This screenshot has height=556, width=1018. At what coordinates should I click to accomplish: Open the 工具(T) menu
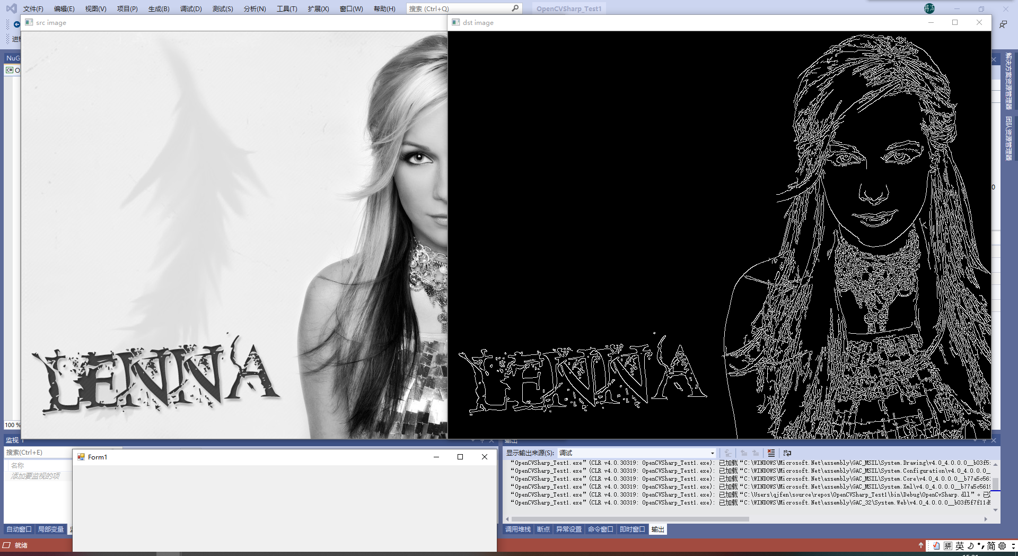coord(287,9)
